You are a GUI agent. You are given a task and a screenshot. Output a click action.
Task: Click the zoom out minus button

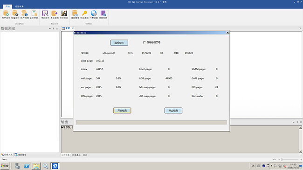(279, 159)
